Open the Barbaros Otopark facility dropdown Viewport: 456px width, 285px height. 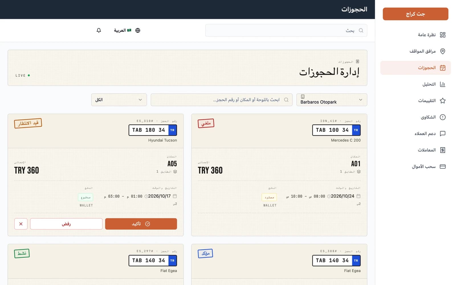click(x=332, y=100)
